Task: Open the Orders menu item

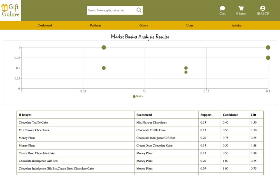Action: [x=143, y=25]
